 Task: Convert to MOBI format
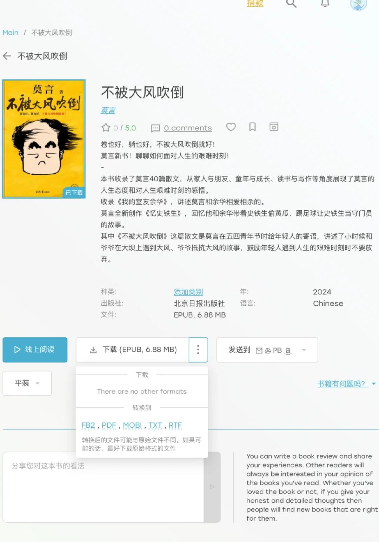click(x=132, y=425)
